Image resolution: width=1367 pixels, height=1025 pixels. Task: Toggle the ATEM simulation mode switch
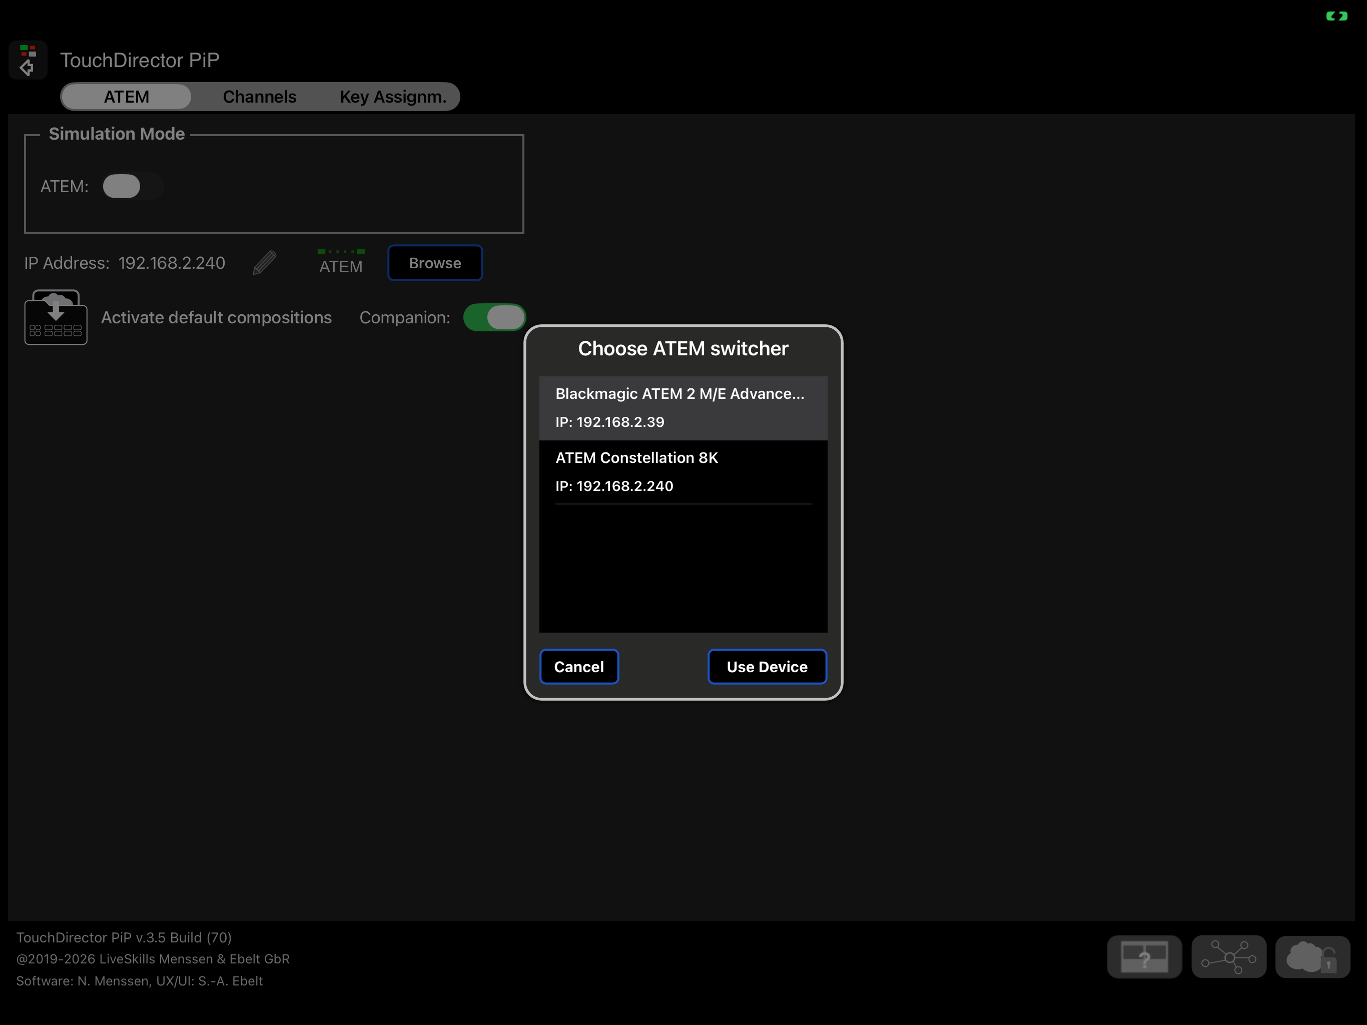[133, 186]
